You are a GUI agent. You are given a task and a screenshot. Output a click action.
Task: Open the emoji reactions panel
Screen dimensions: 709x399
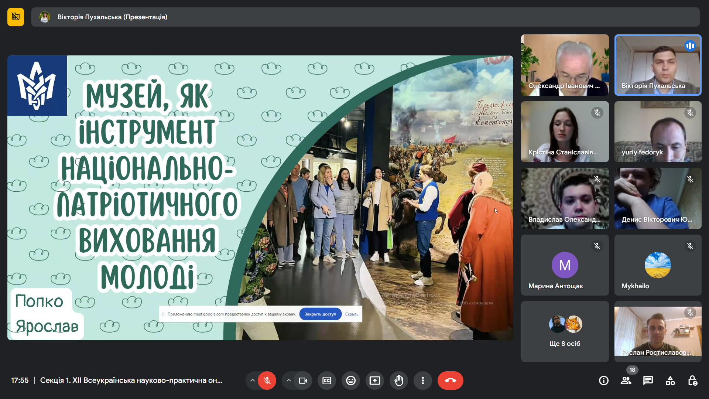351,381
